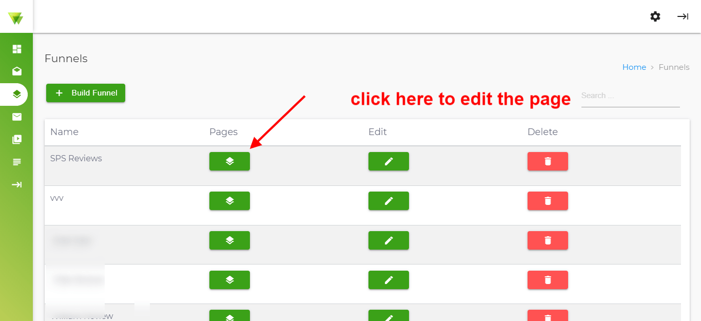Open the settings gear in the top bar
Image resolution: width=701 pixels, height=321 pixels.
(655, 16)
